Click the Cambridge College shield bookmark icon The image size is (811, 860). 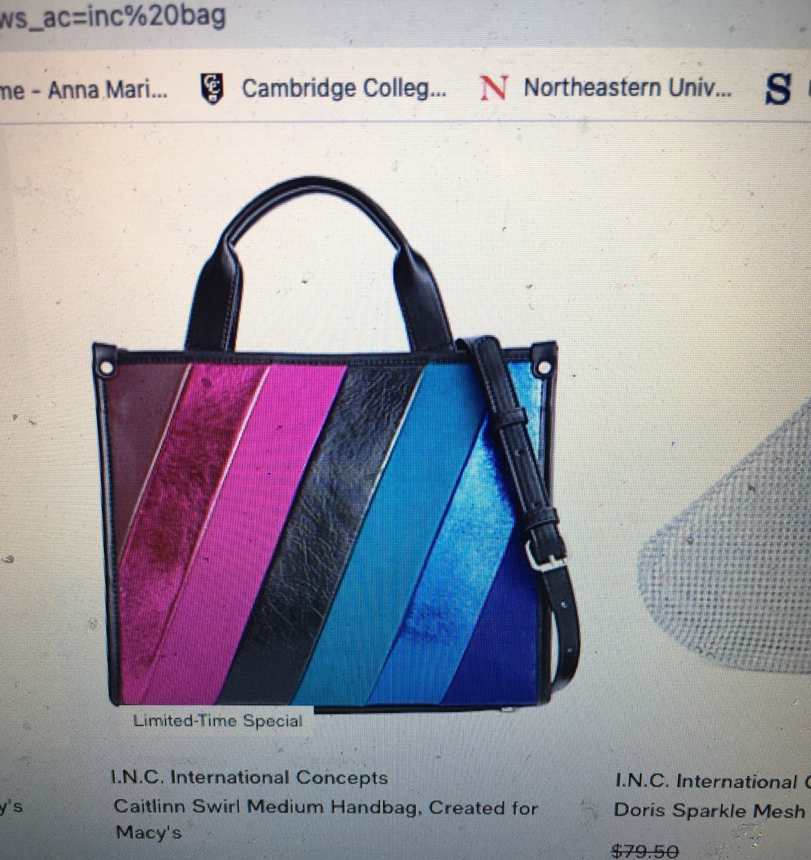coord(212,88)
